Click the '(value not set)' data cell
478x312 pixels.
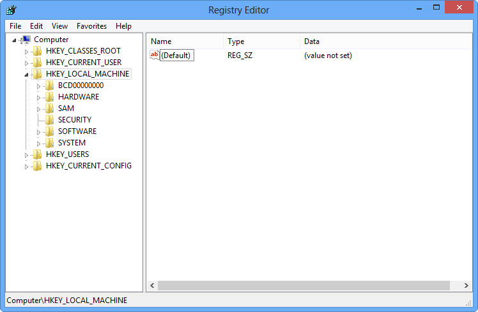tap(328, 56)
